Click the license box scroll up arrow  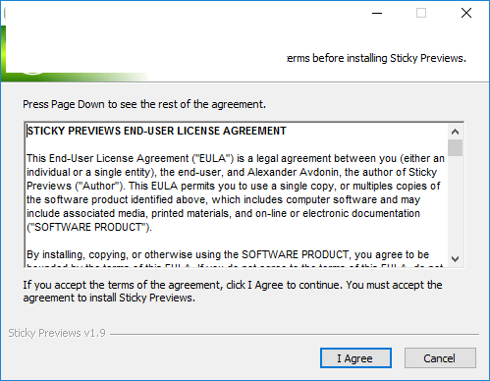point(455,132)
